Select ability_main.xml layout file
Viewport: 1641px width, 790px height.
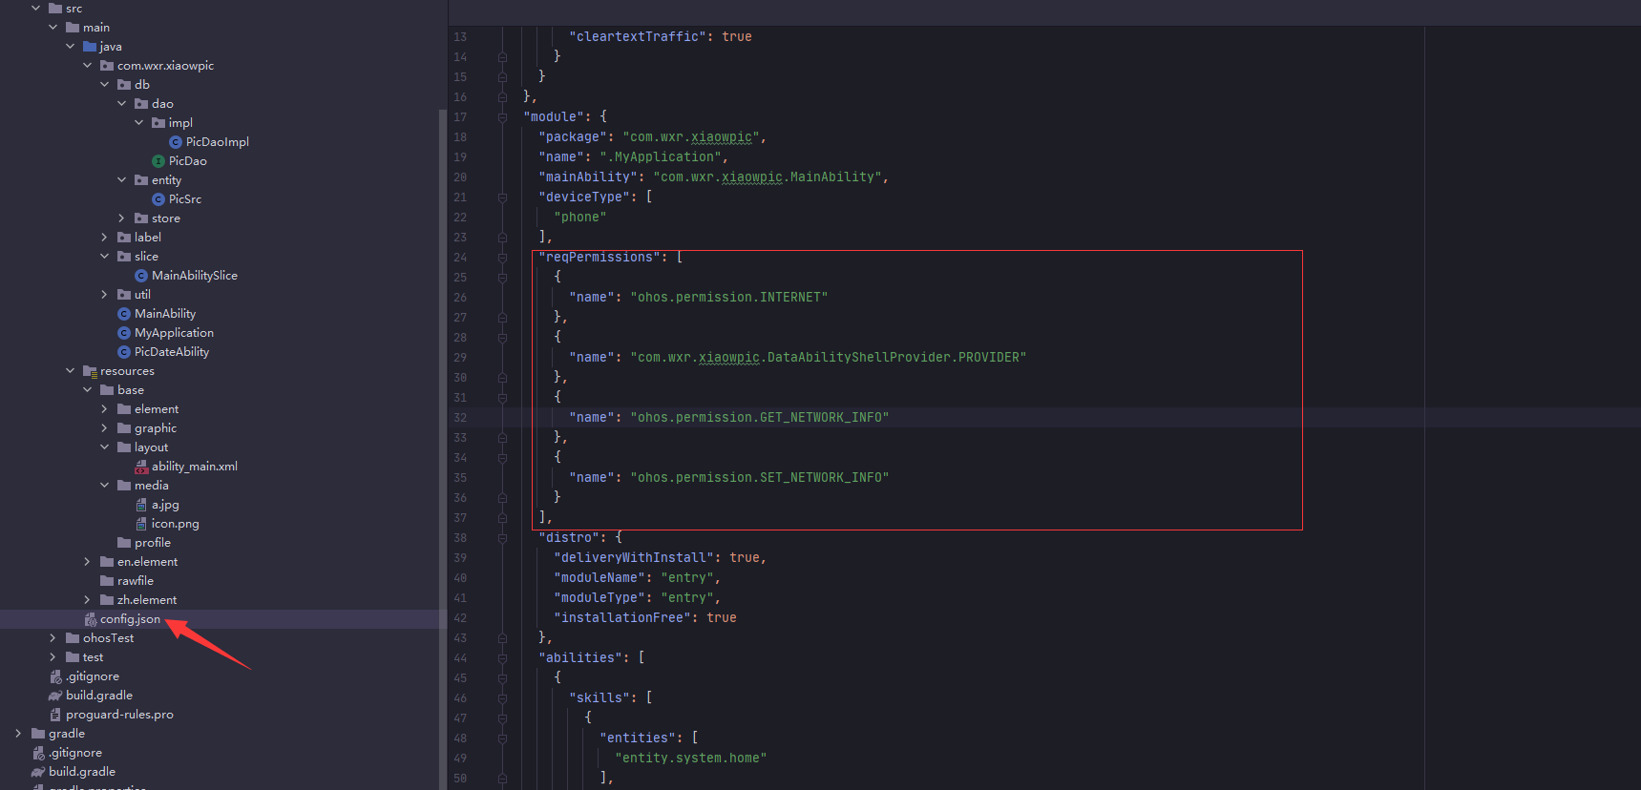195,467
